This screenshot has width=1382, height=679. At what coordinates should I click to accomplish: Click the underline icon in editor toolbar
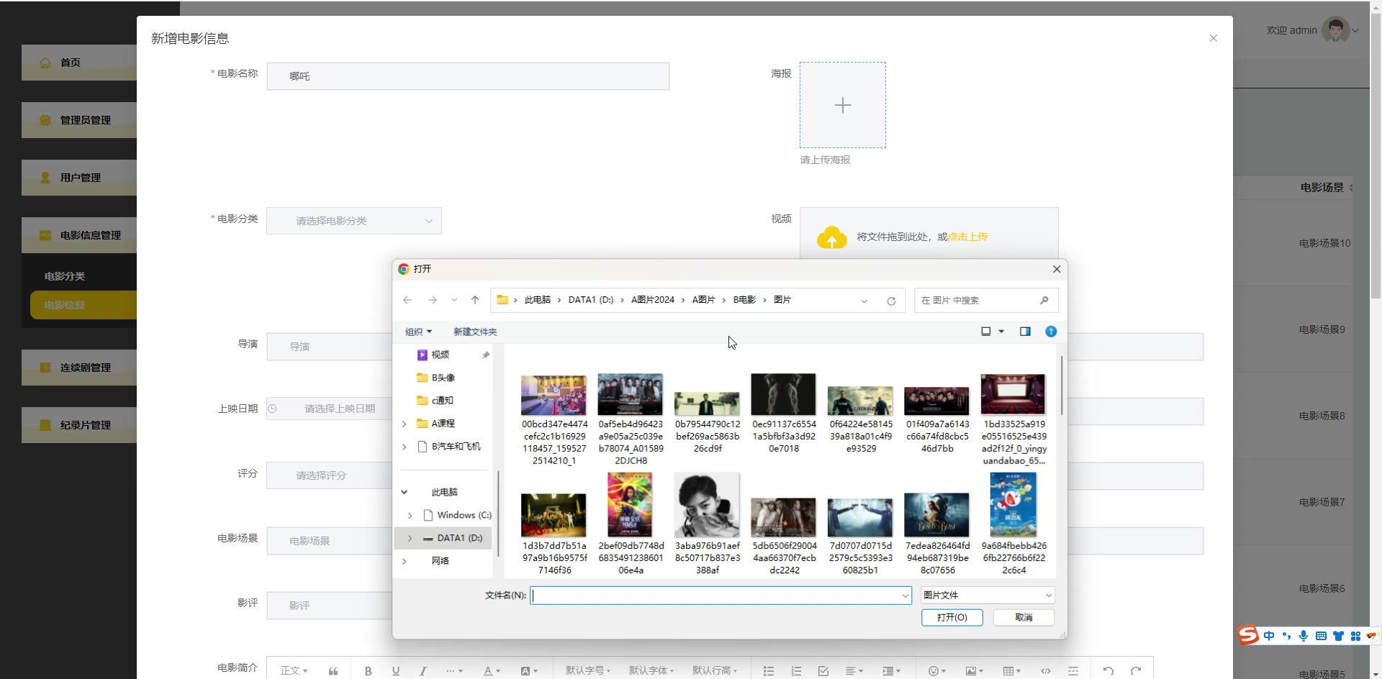395,670
